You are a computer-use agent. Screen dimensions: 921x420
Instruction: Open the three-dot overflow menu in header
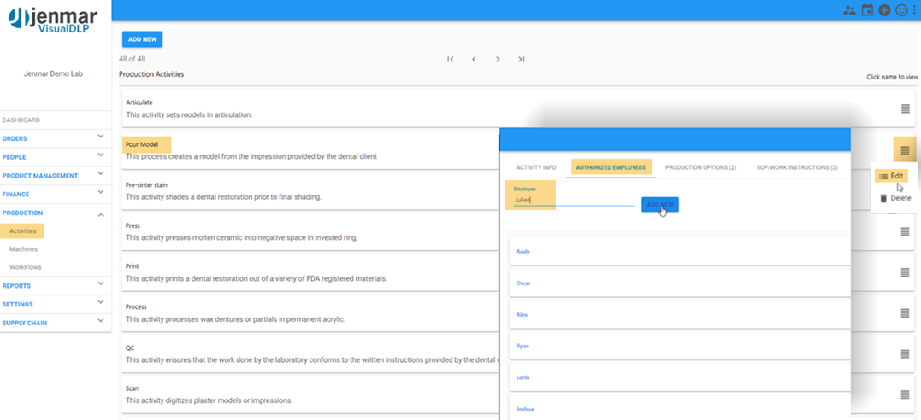pos(914,10)
